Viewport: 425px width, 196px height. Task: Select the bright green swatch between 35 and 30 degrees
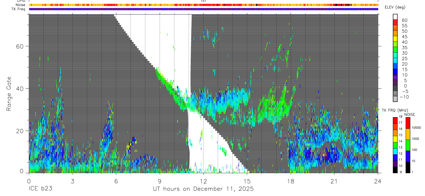point(396,50)
